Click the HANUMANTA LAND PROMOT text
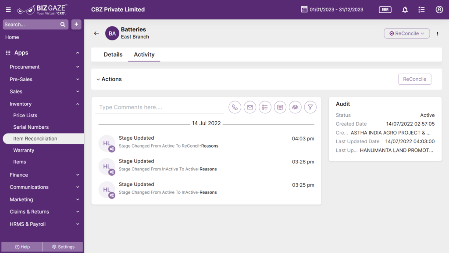449x253 pixels. coord(396,150)
